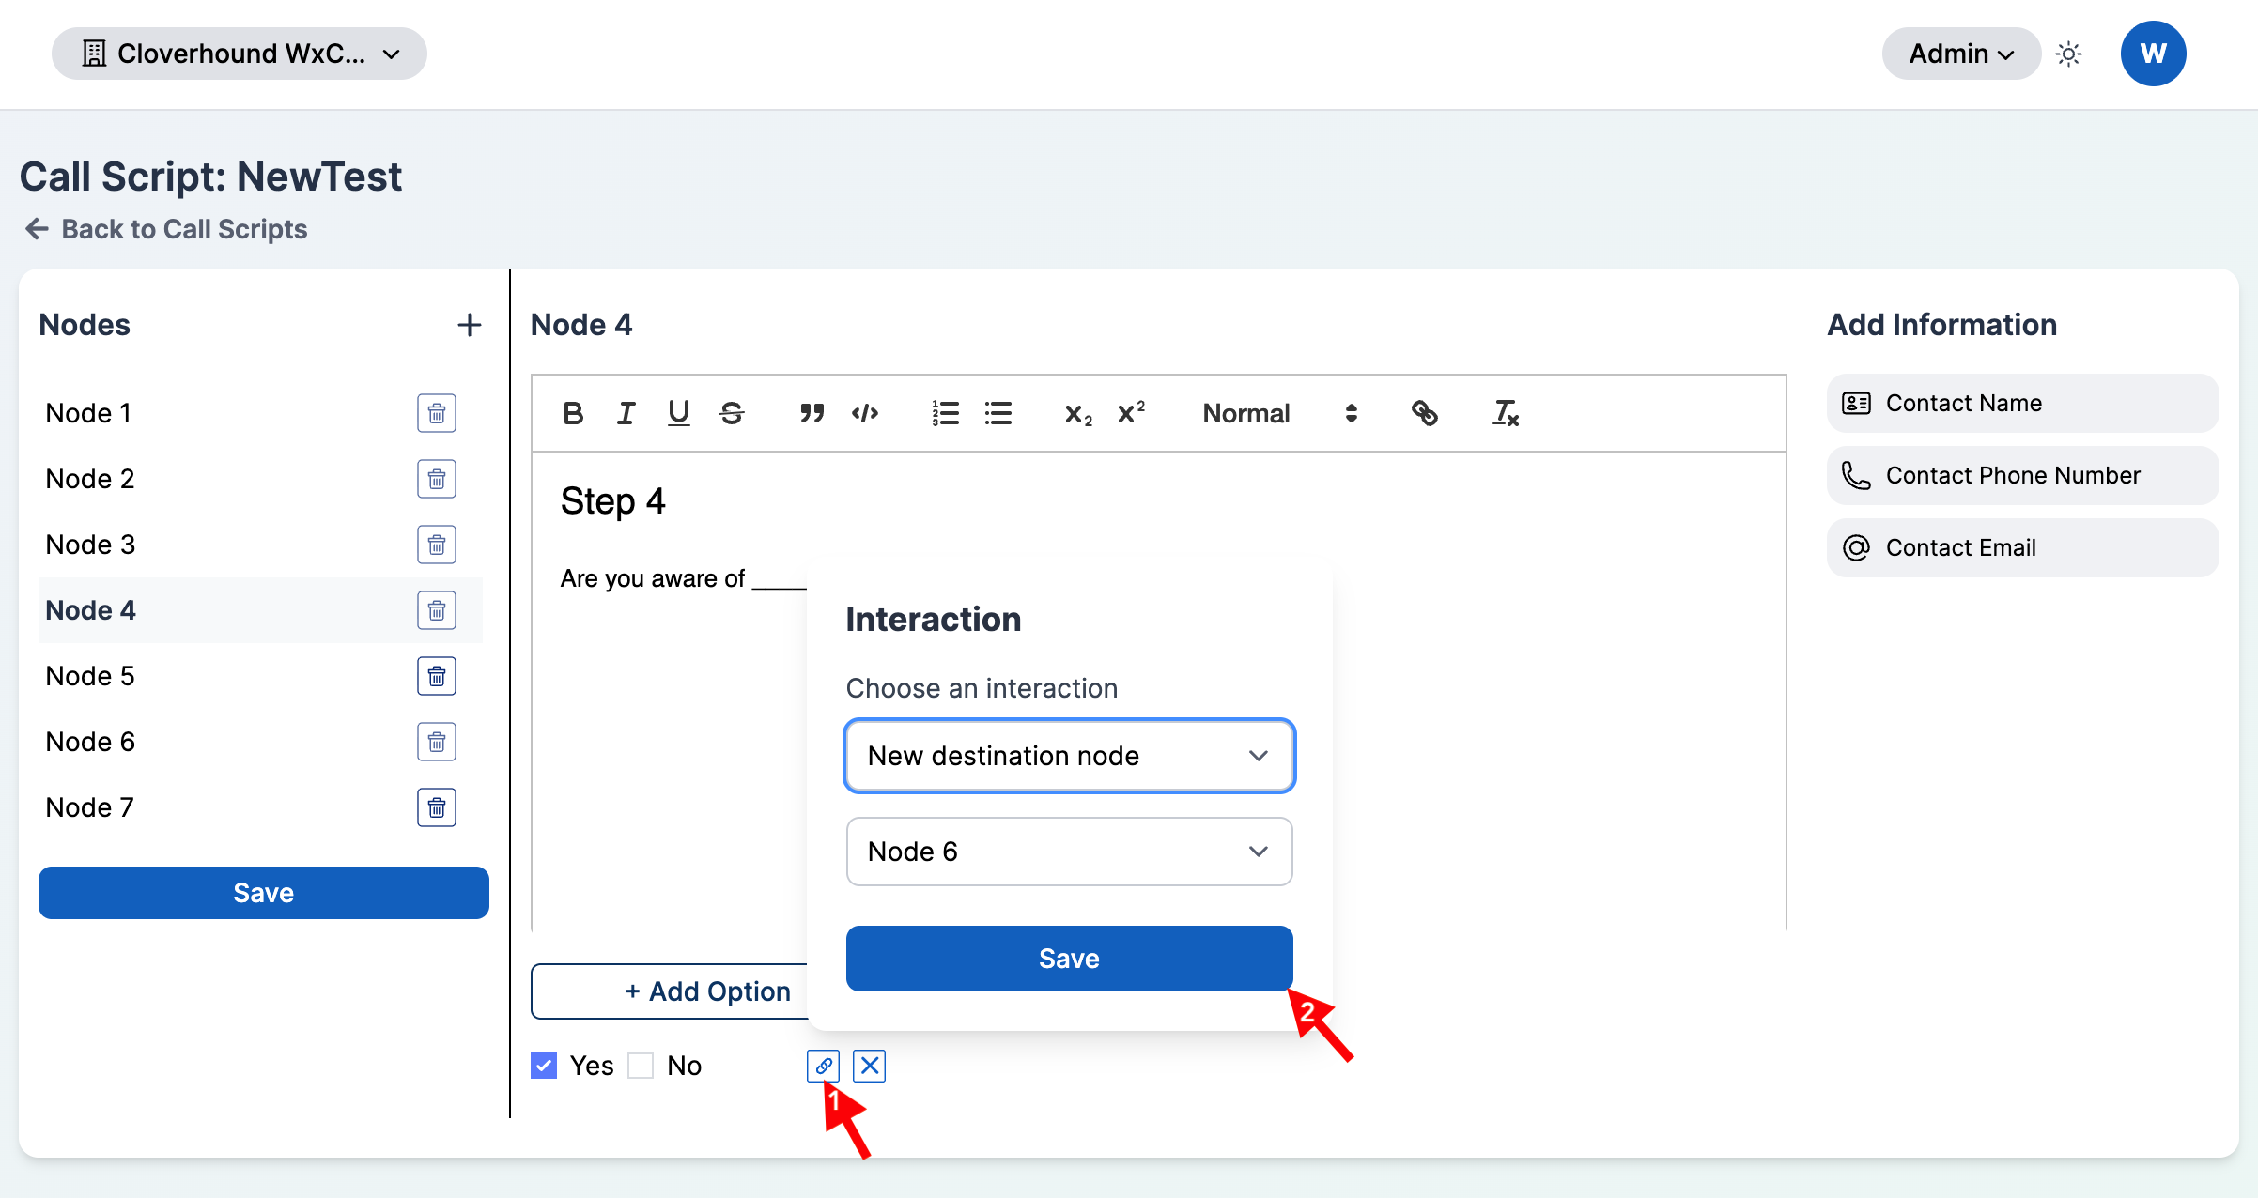Select Node 3 in the nodes list
The width and height of the screenshot is (2258, 1198).
coord(91,545)
